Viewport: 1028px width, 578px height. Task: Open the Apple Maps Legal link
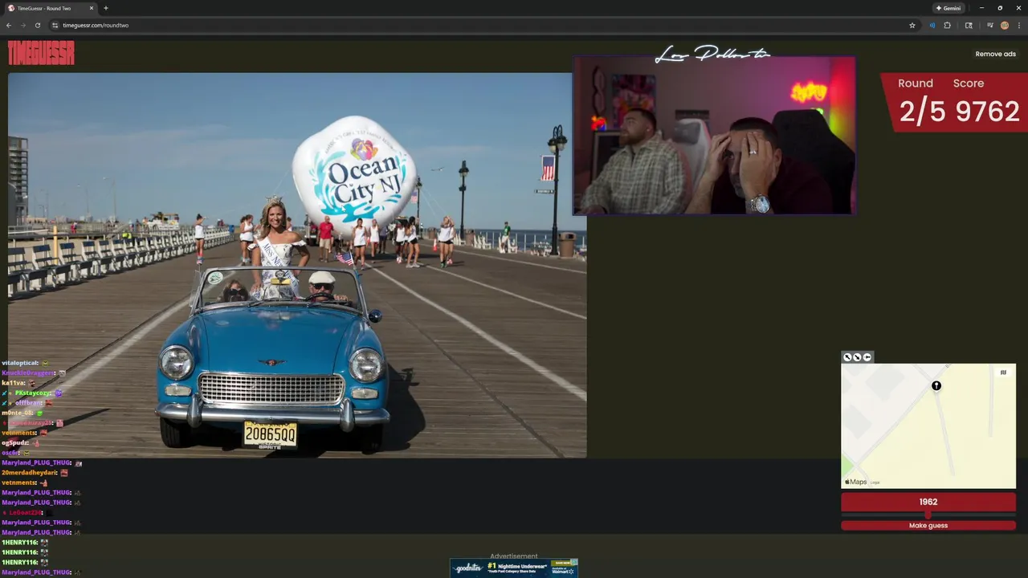click(x=875, y=482)
